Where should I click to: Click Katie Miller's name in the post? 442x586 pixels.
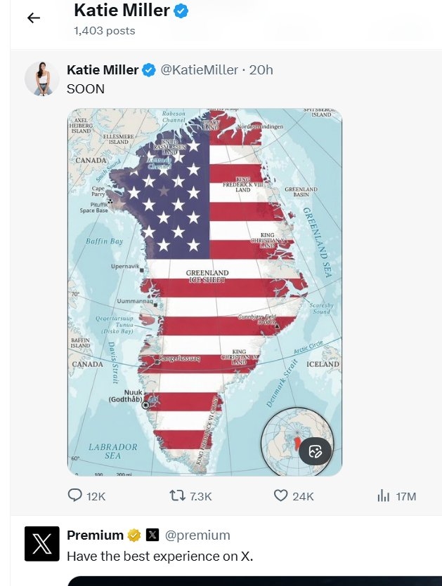pos(102,69)
